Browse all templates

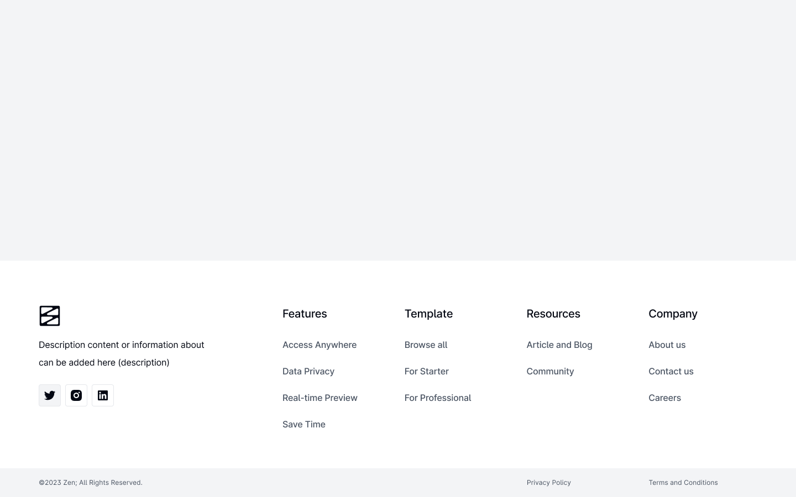[426, 345]
